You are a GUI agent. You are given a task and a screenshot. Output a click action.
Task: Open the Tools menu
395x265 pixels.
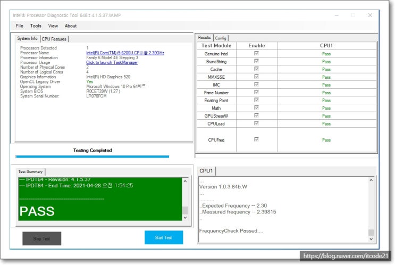click(x=36, y=26)
